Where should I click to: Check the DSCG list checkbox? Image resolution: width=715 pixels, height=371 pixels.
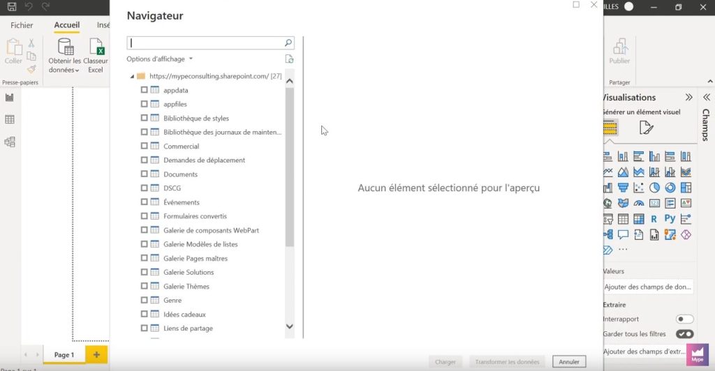(144, 188)
